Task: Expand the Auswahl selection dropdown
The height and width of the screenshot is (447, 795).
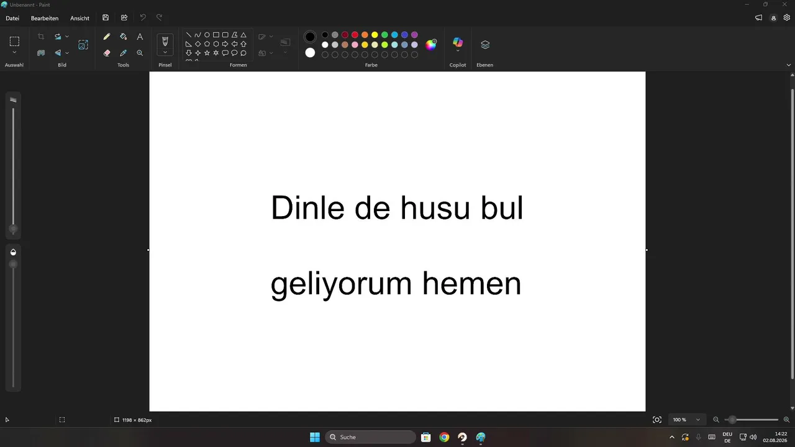Action: pyautogui.click(x=14, y=53)
